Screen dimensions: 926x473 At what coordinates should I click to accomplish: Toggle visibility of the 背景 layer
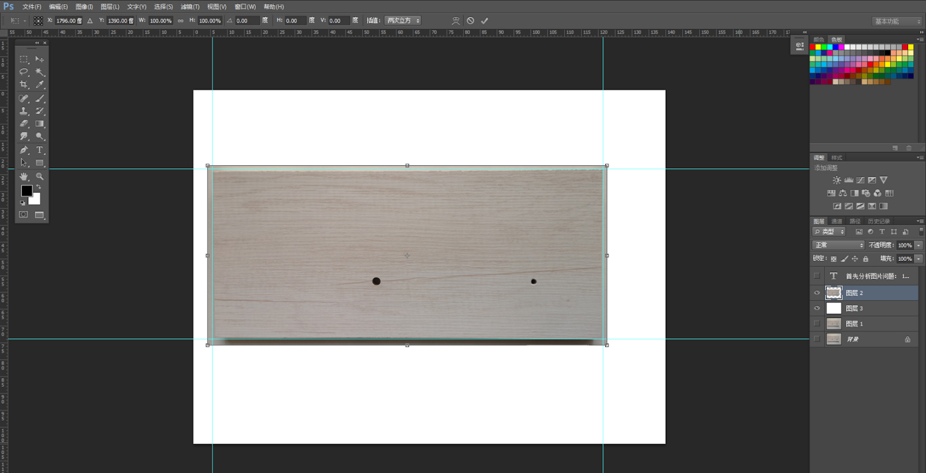click(x=817, y=339)
